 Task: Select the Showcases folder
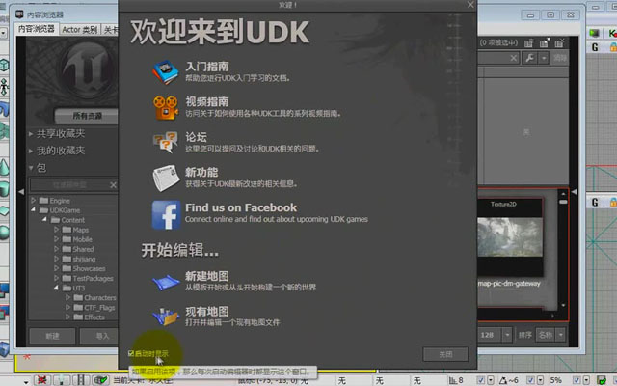tap(89, 268)
